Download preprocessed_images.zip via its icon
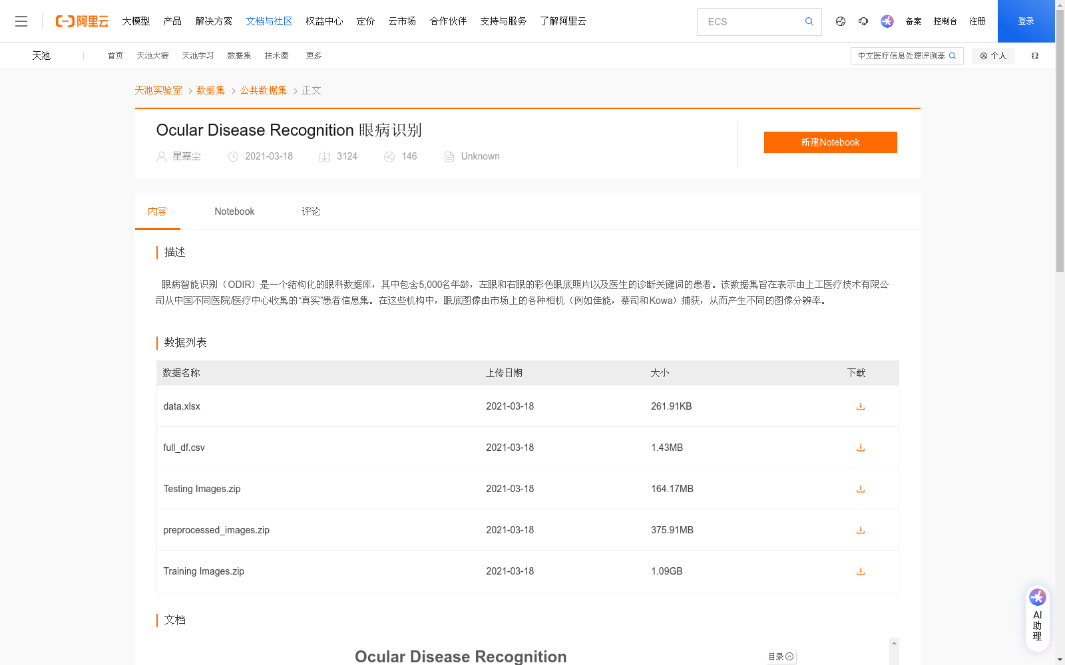 tap(860, 530)
